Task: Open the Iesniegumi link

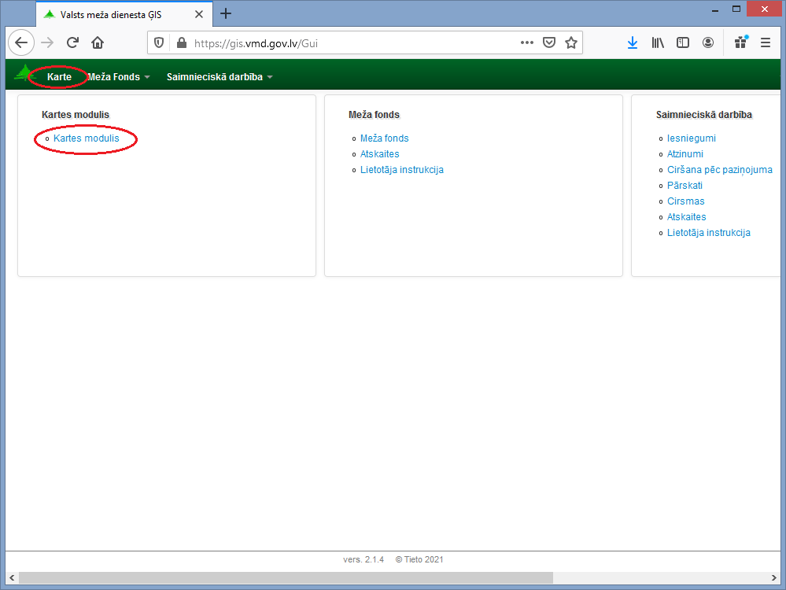Action: (691, 138)
